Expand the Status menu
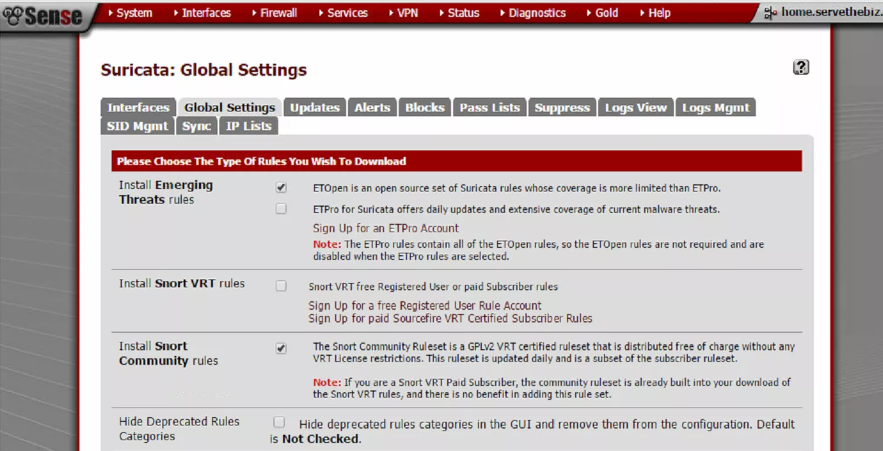Image resolution: width=883 pixels, height=451 pixels. pos(459,13)
